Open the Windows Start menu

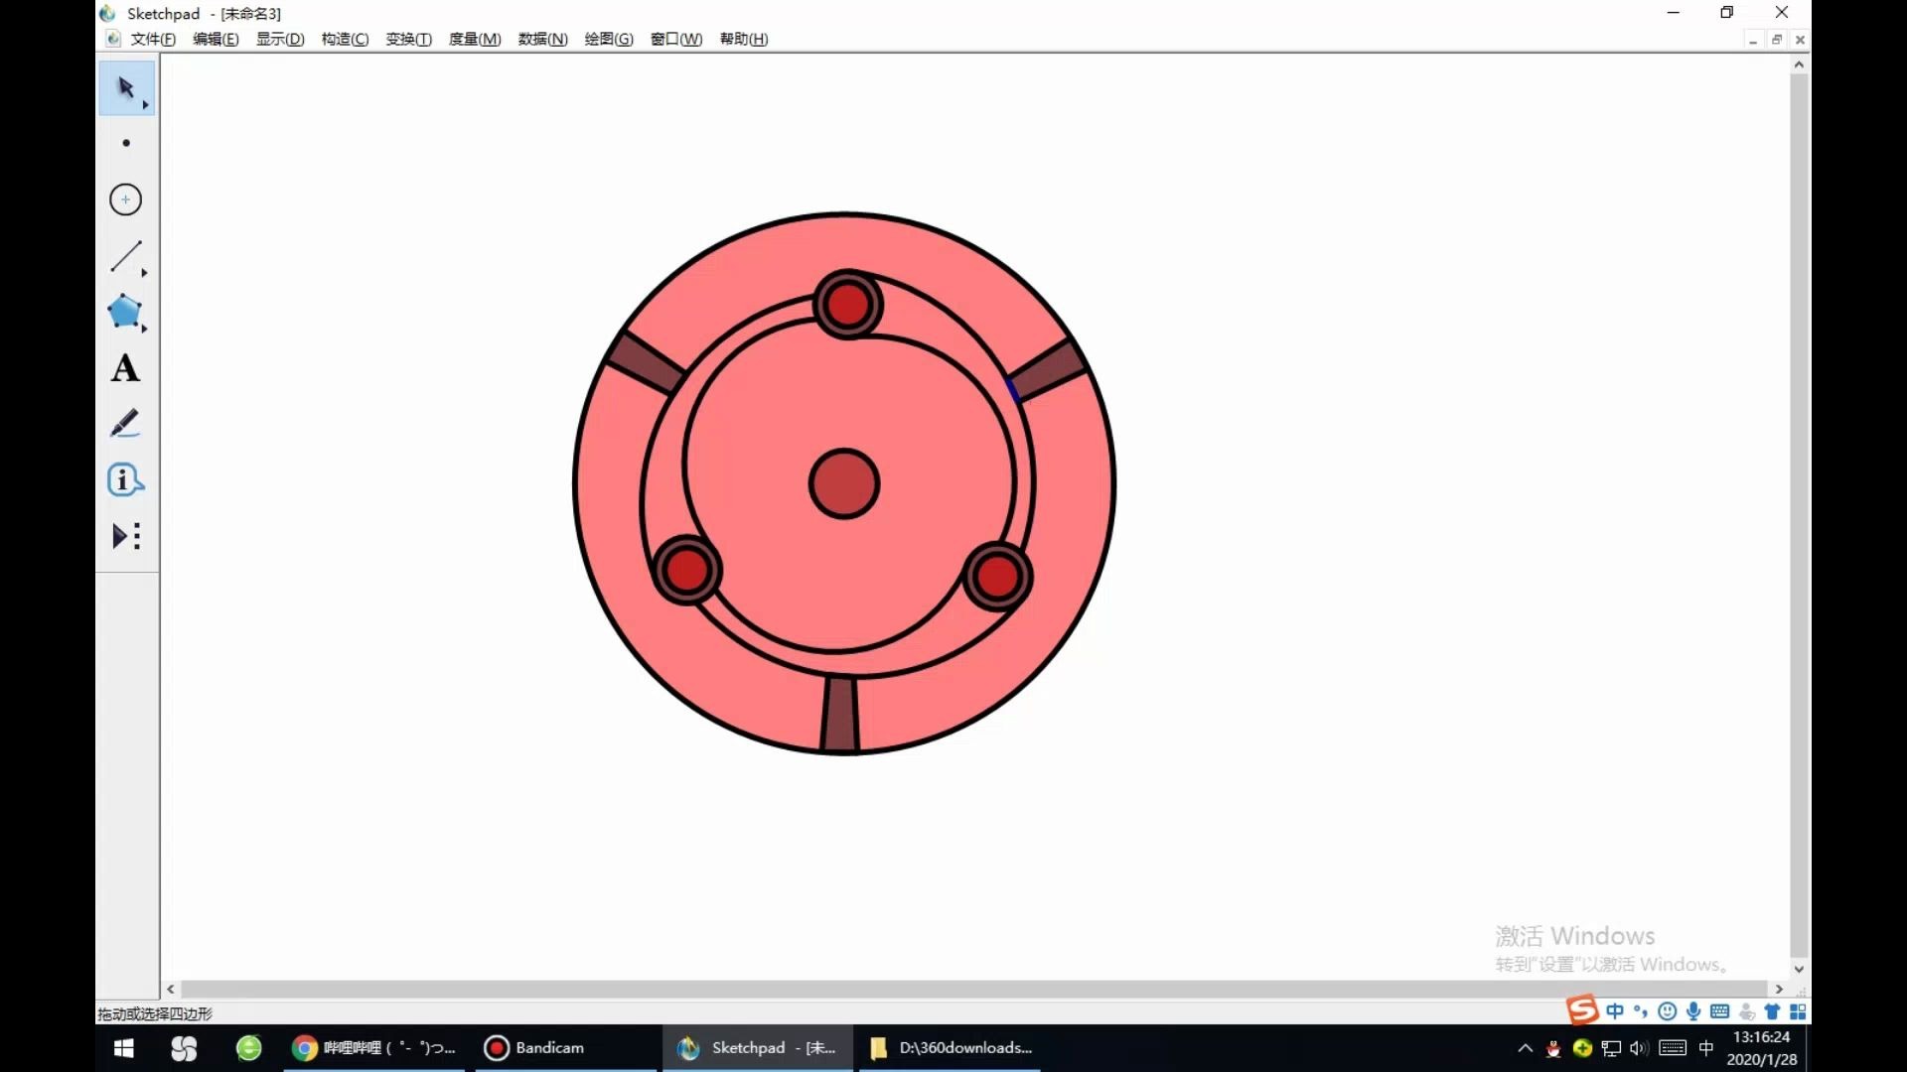pos(124,1048)
